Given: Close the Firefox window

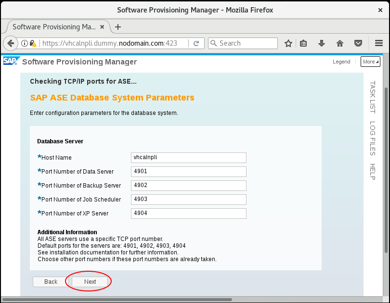Looking at the screenshot, I should tap(380, 10).
